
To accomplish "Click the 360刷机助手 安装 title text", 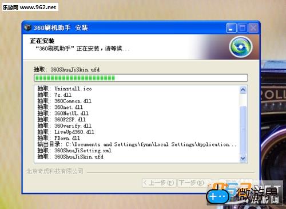I will tap(61, 28).
